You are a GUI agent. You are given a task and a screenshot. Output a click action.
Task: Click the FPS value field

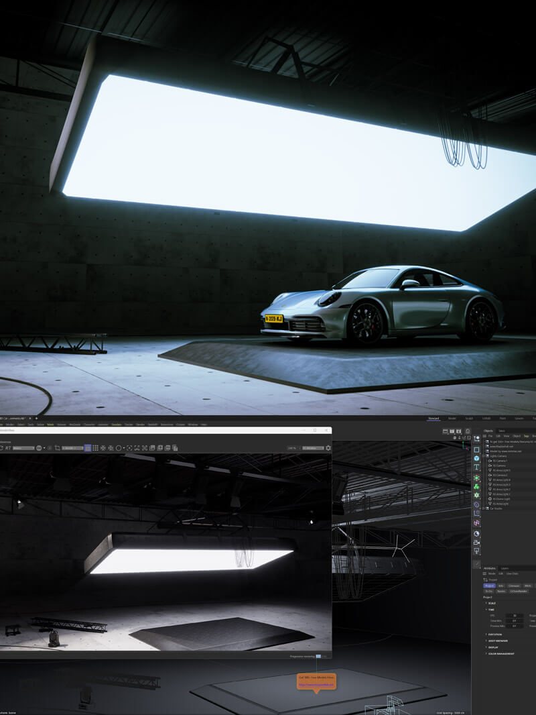[x=515, y=615]
